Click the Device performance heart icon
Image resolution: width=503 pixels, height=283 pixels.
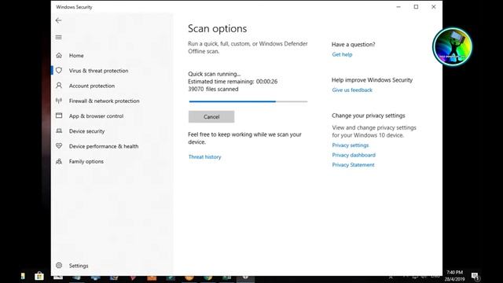click(59, 145)
